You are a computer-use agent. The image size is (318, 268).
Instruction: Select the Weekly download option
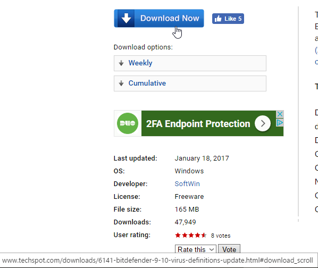[190, 63]
